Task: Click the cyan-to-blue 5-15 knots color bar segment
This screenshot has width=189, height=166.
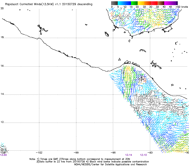Action: tap(124, 3)
